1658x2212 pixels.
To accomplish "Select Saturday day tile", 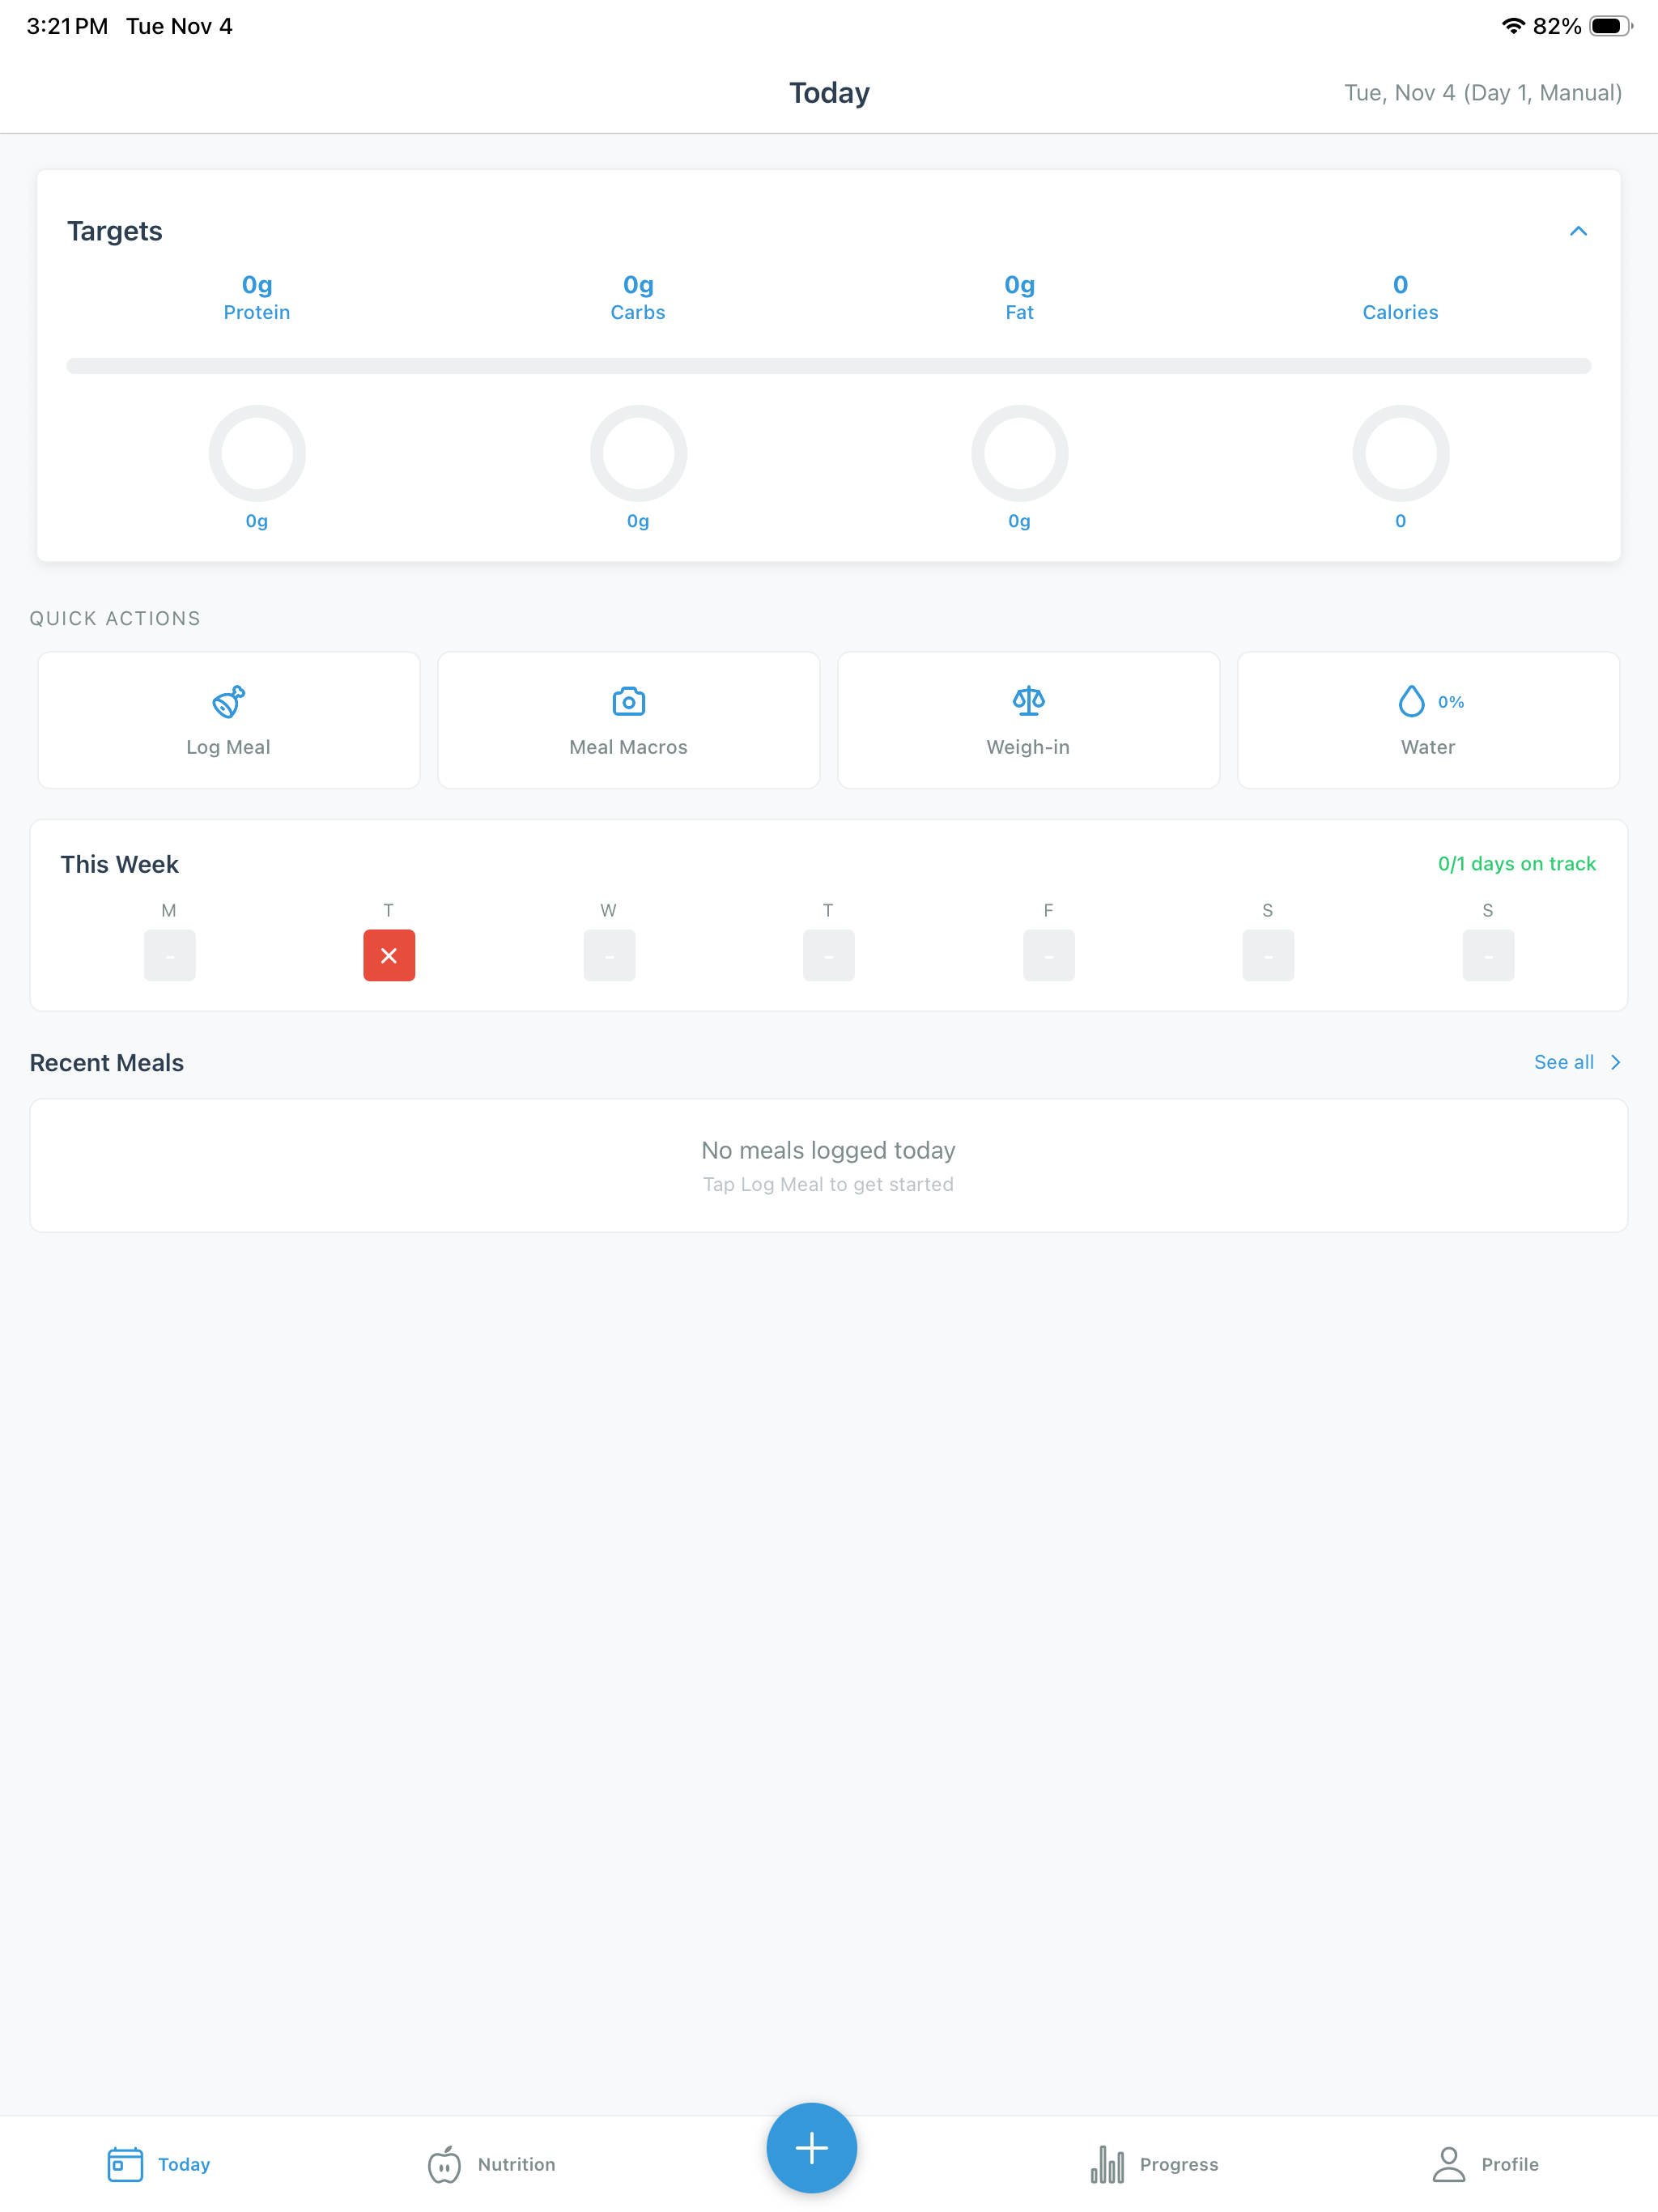I will [x=1268, y=955].
